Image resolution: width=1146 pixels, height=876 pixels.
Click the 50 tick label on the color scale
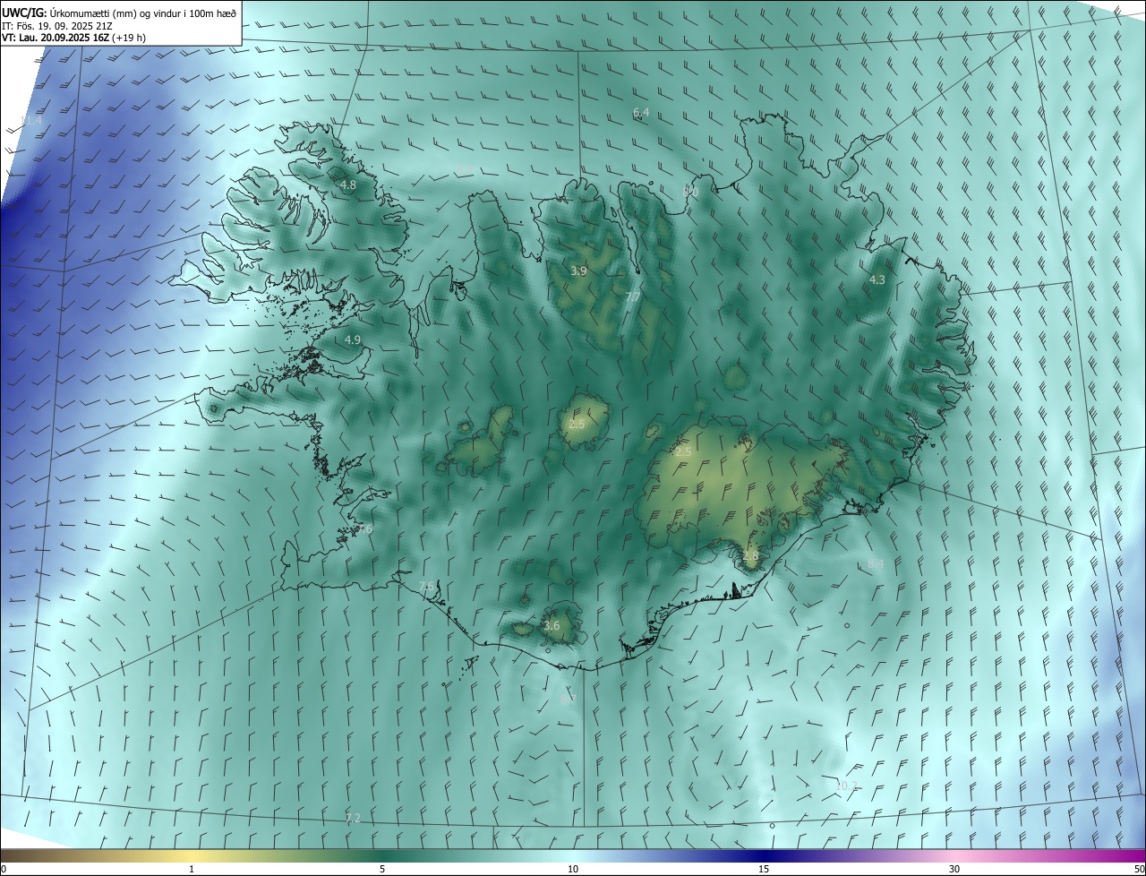pyautogui.click(x=1139, y=869)
